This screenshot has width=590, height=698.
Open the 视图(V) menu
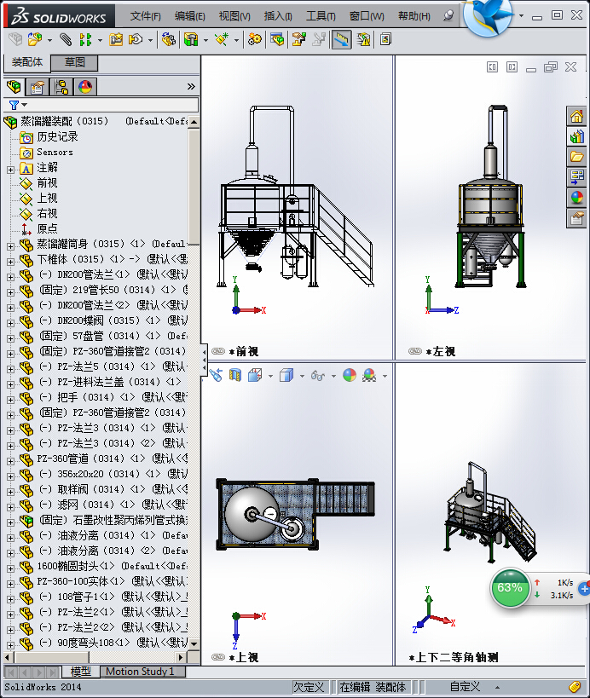[234, 16]
